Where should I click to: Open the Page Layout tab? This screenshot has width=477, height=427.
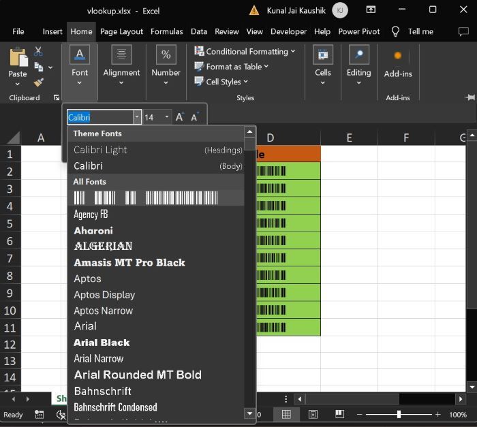[x=121, y=31]
